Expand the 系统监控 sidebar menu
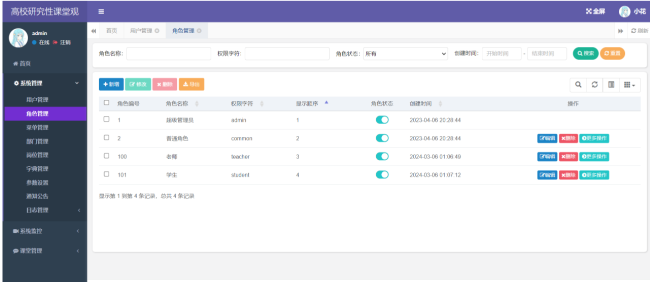Image resolution: width=650 pixels, height=282 pixels. click(x=45, y=231)
